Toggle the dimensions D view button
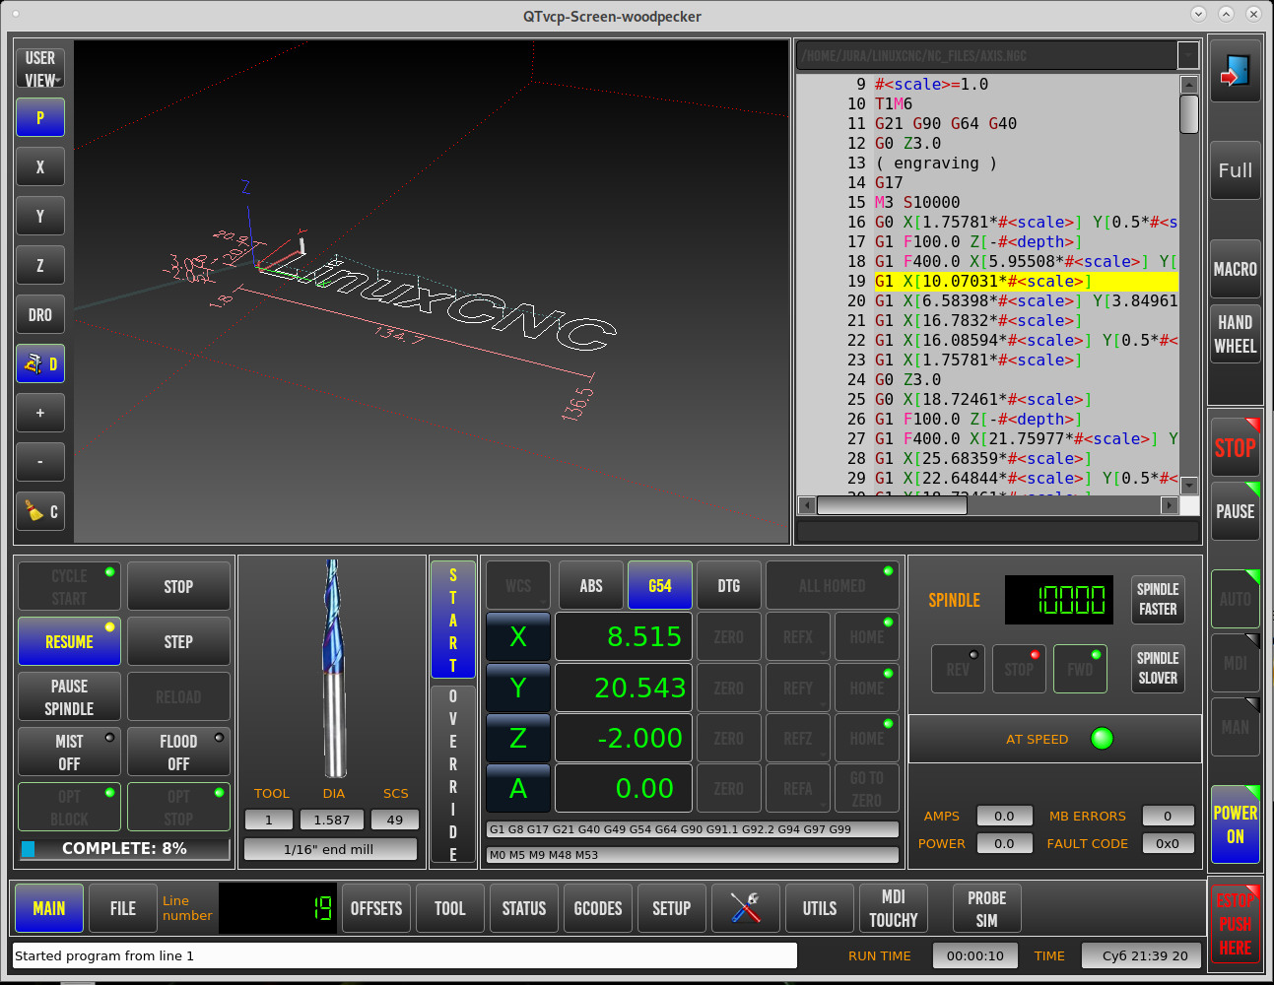The image size is (1274, 985). (40, 363)
